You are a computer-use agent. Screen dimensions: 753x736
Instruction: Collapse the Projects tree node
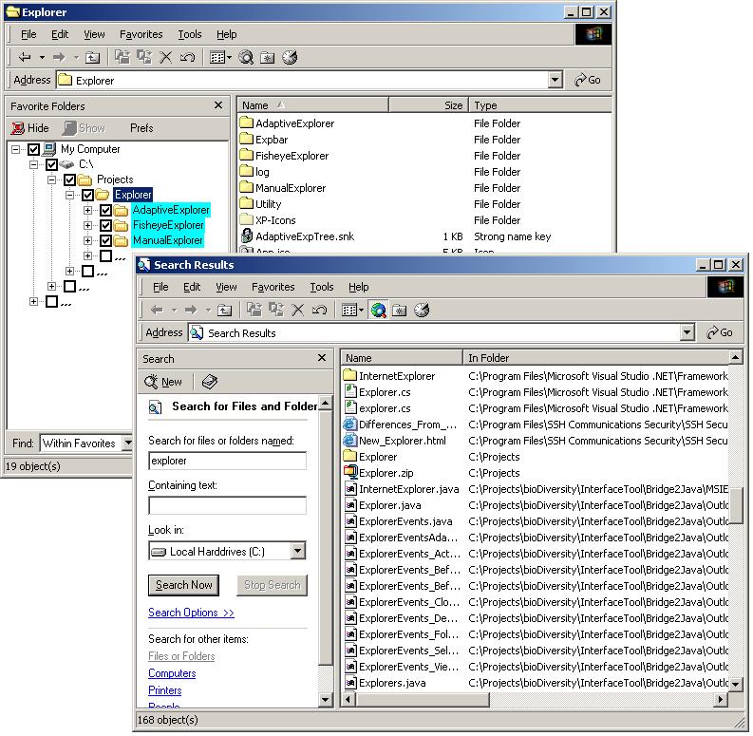pos(52,180)
